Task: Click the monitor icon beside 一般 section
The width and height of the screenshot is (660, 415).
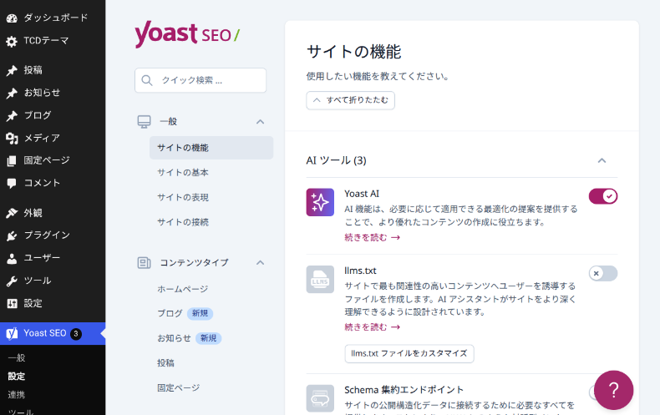Action: [144, 122]
